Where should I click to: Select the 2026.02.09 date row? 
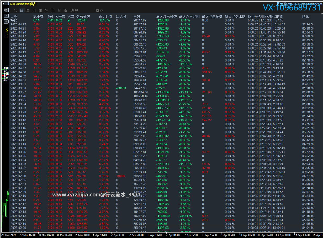tap(18, 228)
